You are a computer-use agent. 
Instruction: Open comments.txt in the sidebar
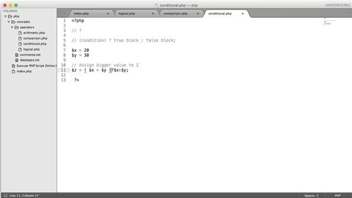point(30,55)
